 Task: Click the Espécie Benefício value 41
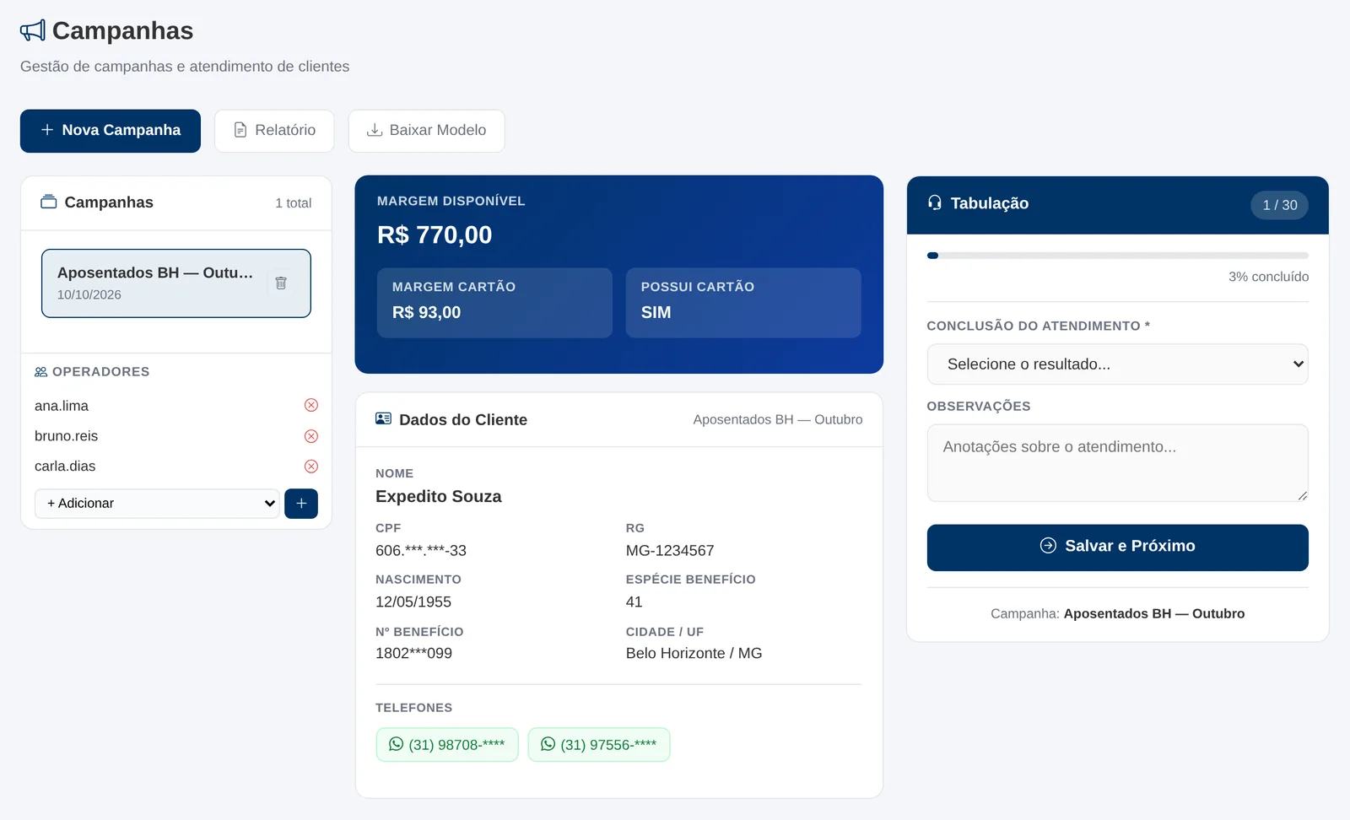(634, 602)
